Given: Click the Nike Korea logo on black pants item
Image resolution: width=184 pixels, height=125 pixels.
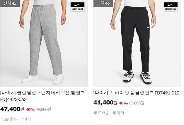Looking at the screenshot, I should click(171, 7).
